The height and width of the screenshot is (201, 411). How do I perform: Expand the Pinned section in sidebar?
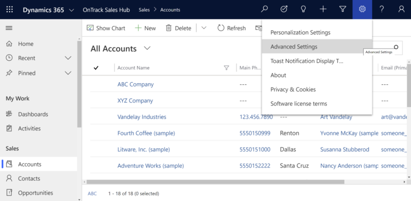(x=68, y=73)
